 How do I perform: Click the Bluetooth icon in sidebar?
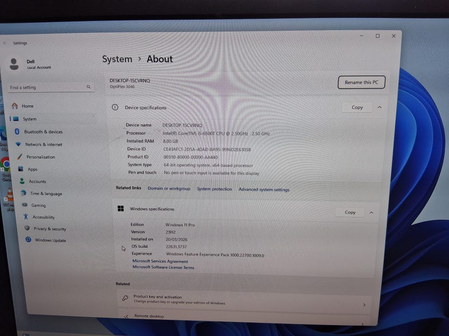pos(17,132)
